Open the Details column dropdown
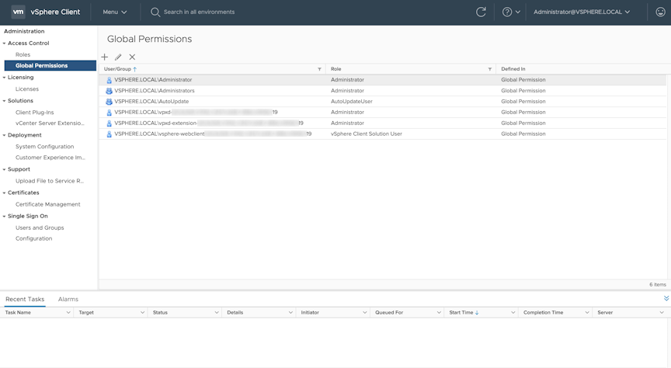The image size is (671, 368). [x=290, y=312]
